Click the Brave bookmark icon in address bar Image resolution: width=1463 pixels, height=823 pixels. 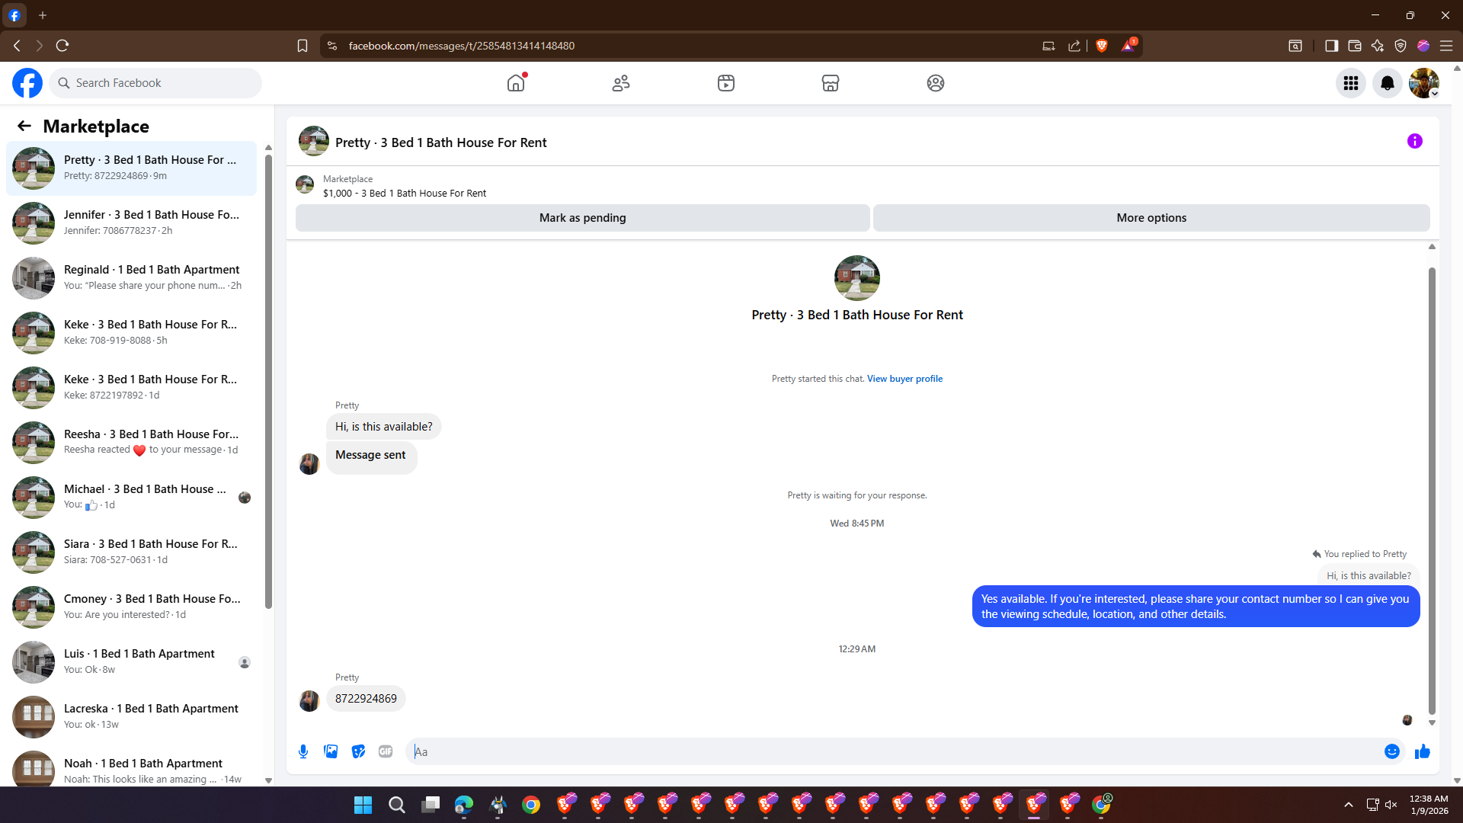click(x=303, y=46)
